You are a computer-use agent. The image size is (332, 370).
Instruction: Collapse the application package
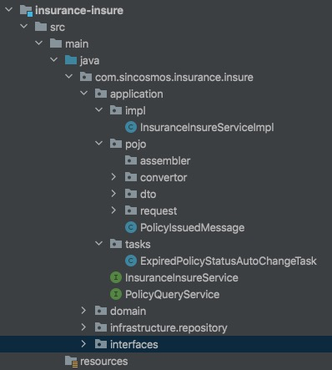point(83,94)
